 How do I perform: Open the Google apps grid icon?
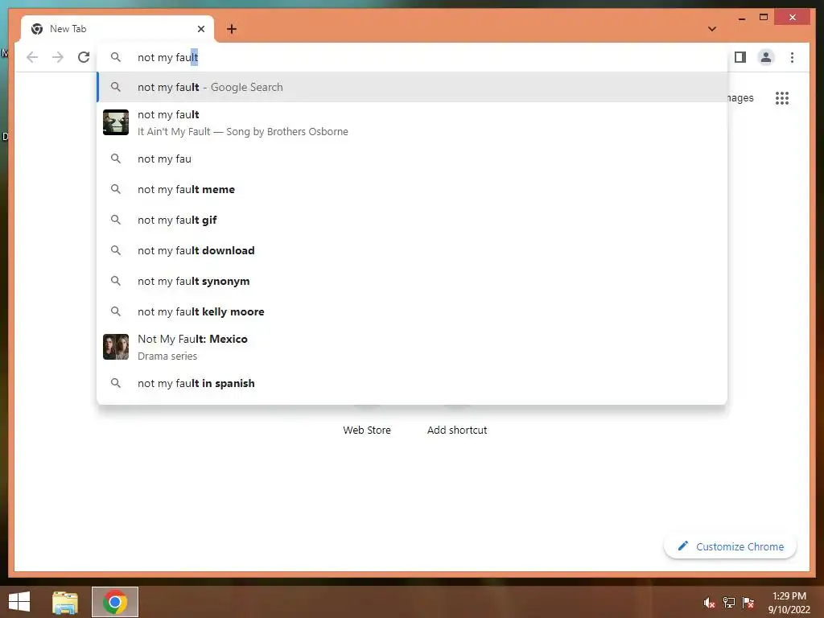(782, 97)
